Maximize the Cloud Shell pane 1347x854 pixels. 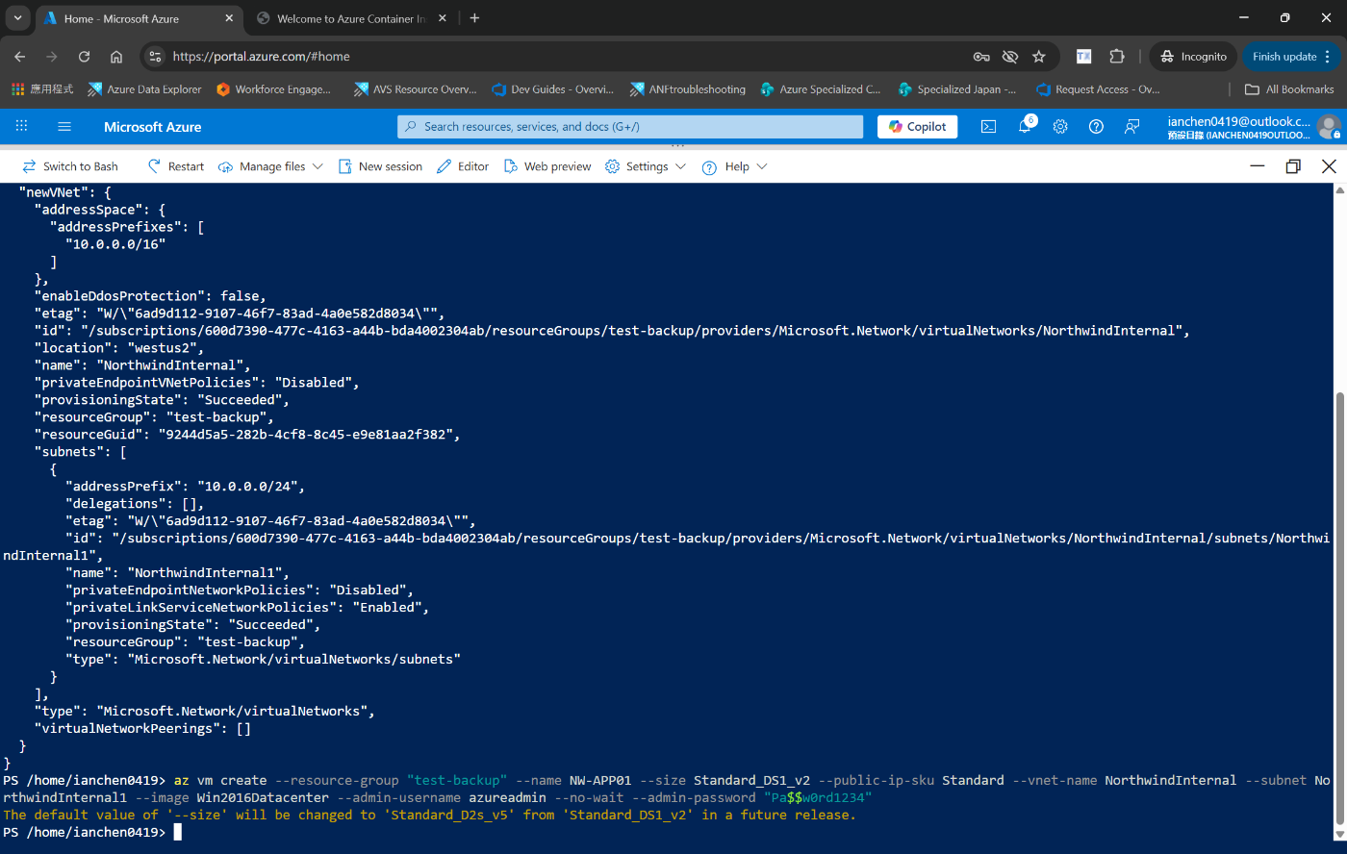tap(1293, 166)
